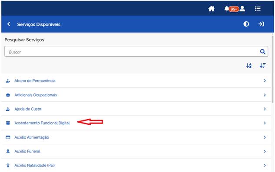The image size is (275, 172).
Task: Click the Auxílio Alimentação card icon
Action: (x=8, y=137)
